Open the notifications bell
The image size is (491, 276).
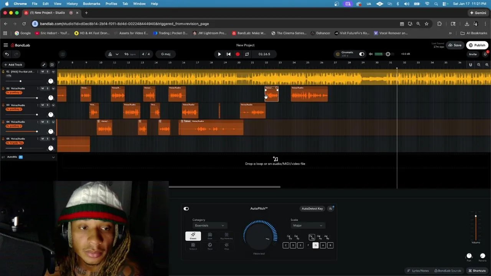click(485, 54)
